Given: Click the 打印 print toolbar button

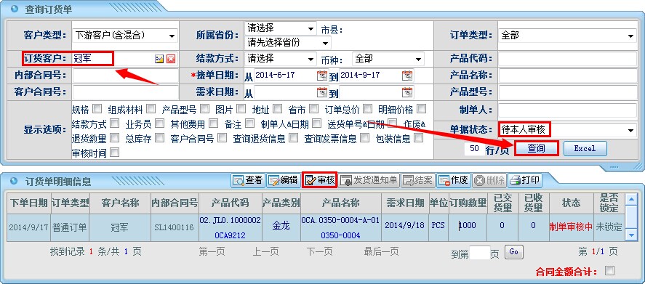Looking at the screenshot, I should click(525, 180).
